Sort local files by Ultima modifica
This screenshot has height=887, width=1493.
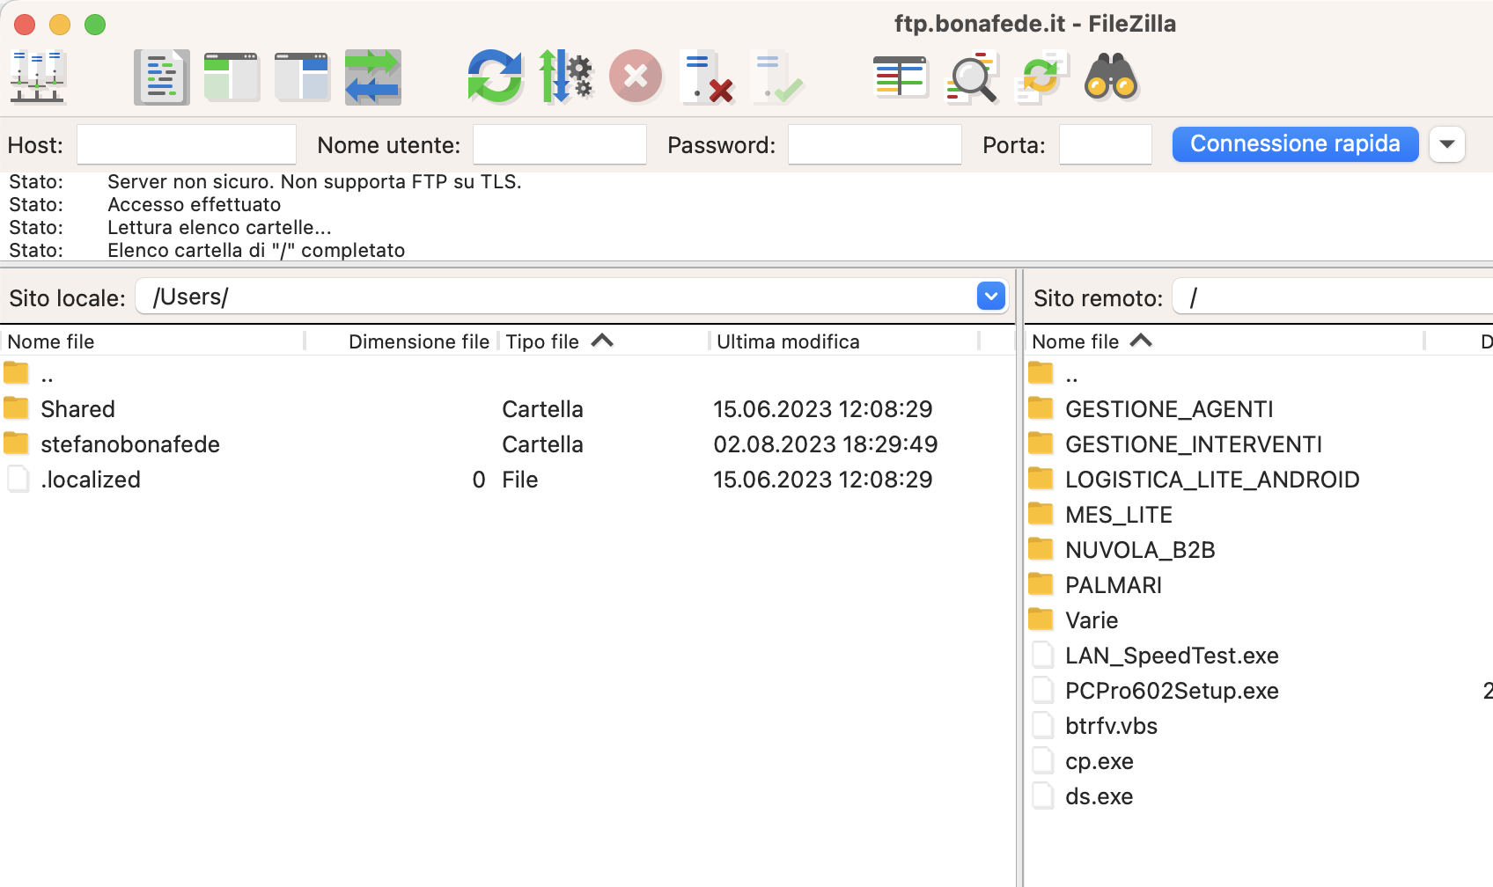pyautogui.click(x=845, y=341)
